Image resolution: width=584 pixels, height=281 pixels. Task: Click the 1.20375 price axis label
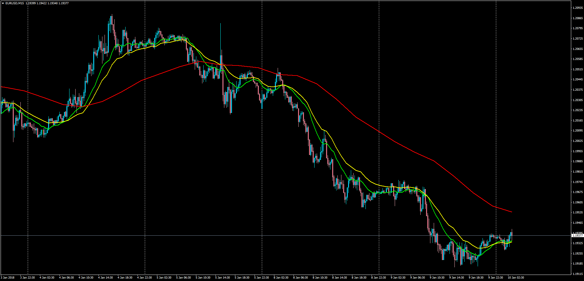click(x=578, y=90)
